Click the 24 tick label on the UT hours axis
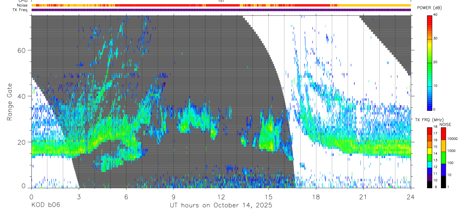462x213 pixels. [410, 197]
